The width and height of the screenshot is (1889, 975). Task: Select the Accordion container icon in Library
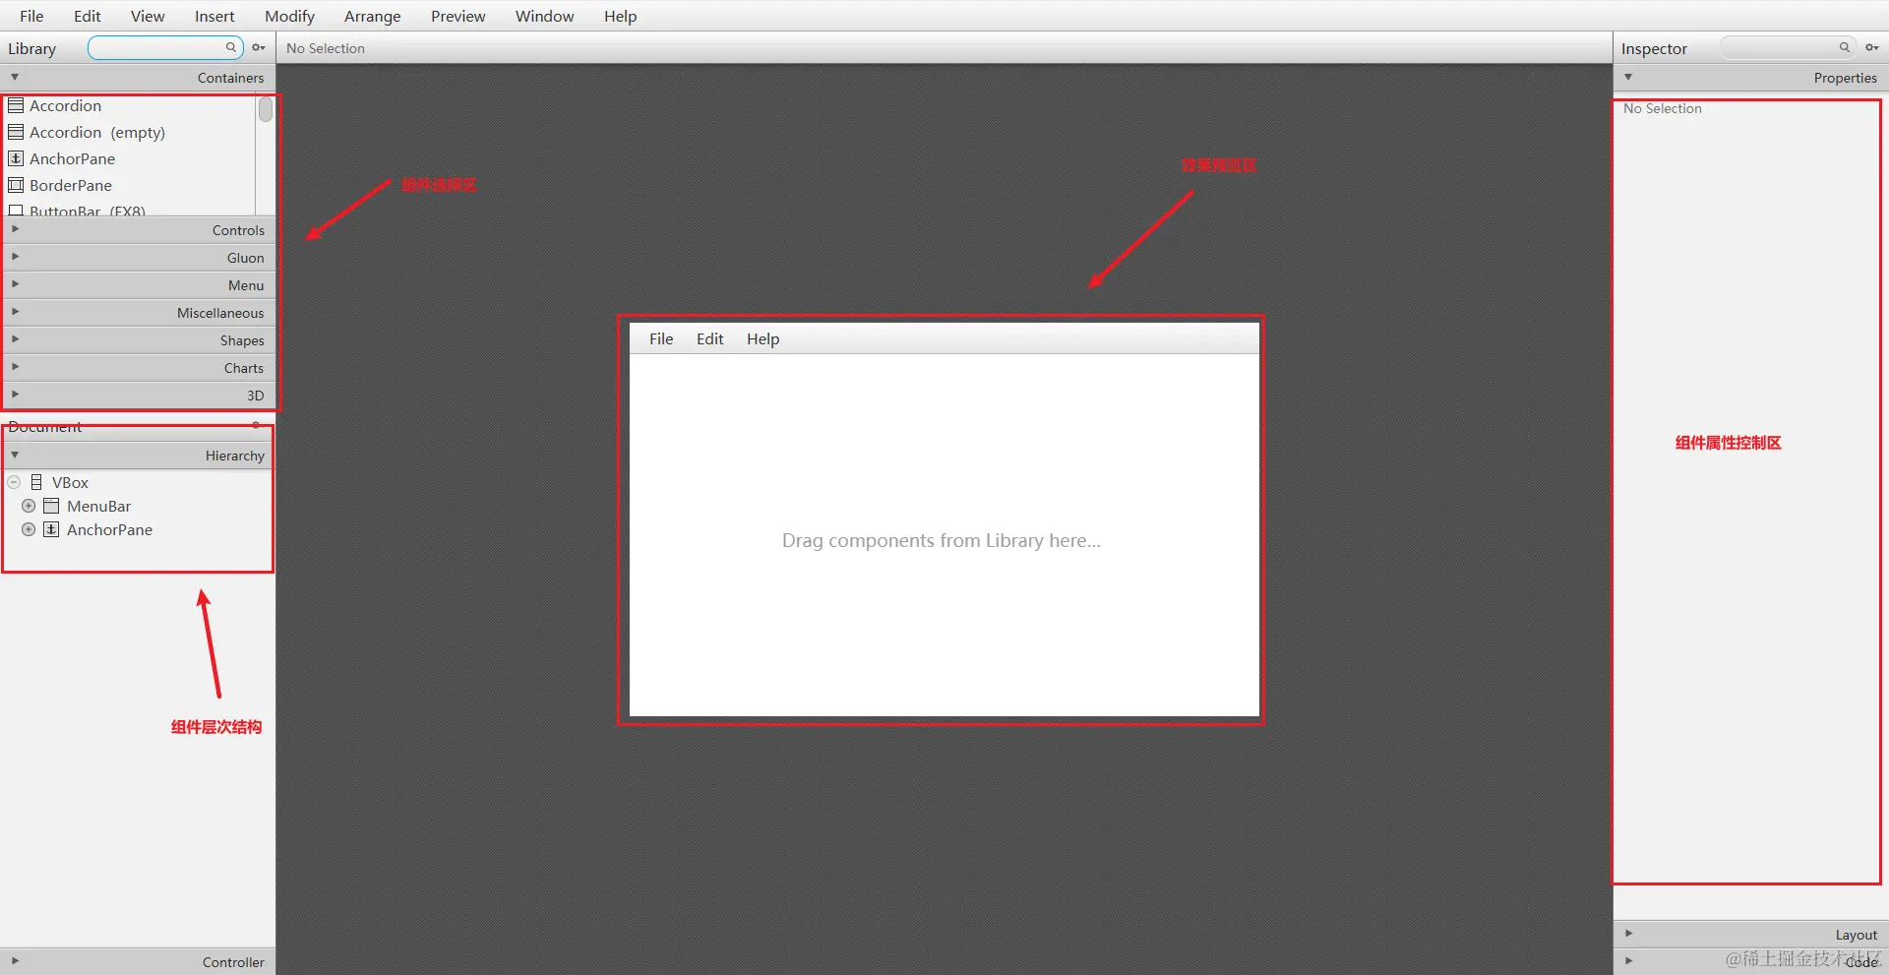pyautogui.click(x=15, y=105)
